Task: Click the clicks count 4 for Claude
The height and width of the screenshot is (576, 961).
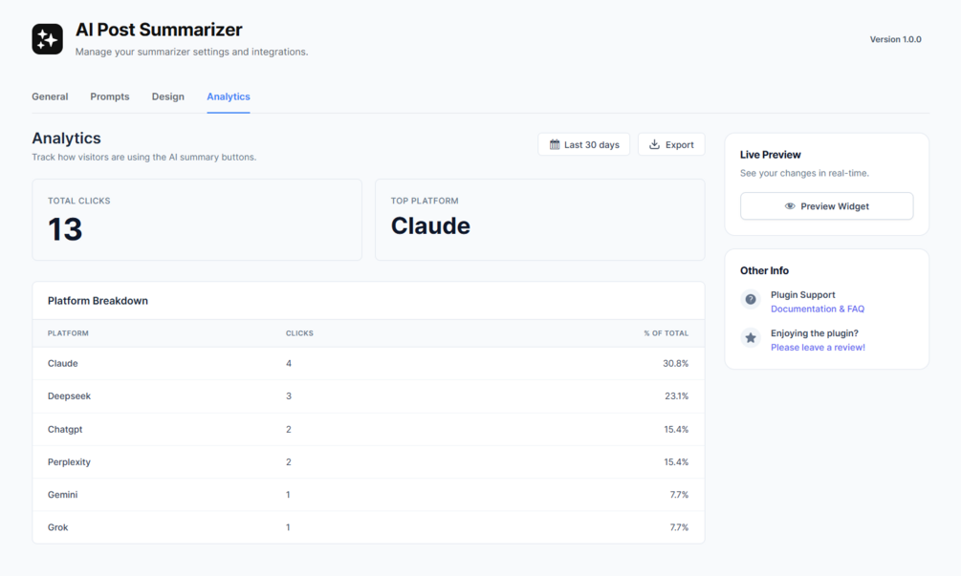Action: tap(289, 364)
